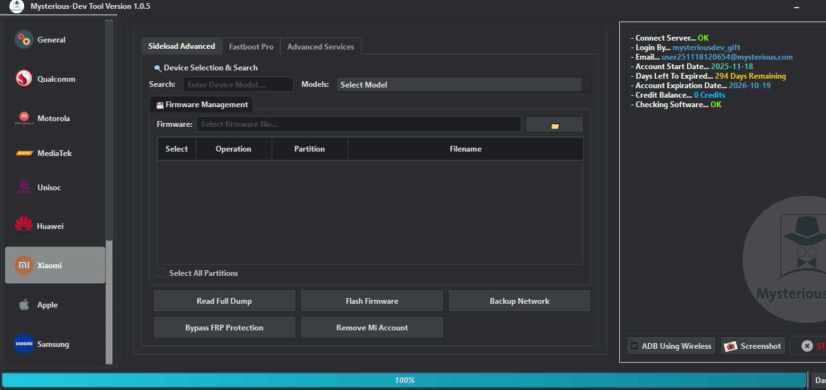Screen dimensions: 826x390
Task: Select the Firmware Management tab
Action: coord(201,104)
